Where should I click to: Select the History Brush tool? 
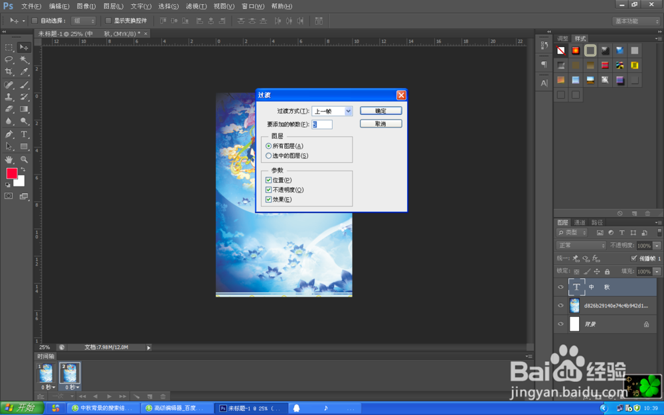point(24,97)
